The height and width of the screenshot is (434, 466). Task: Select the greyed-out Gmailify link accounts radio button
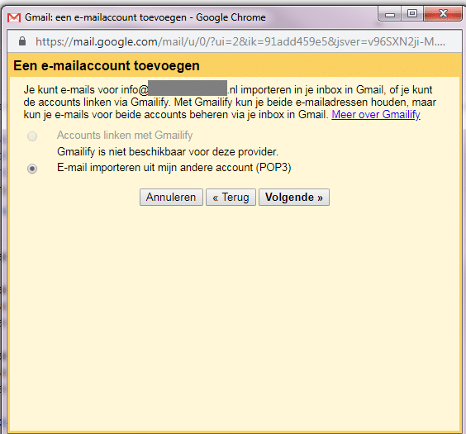pyautogui.click(x=32, y=136)
